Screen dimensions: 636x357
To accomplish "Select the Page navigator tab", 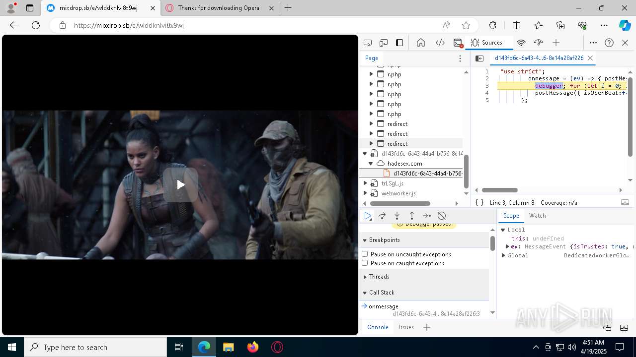I will (x=372, y=58).
